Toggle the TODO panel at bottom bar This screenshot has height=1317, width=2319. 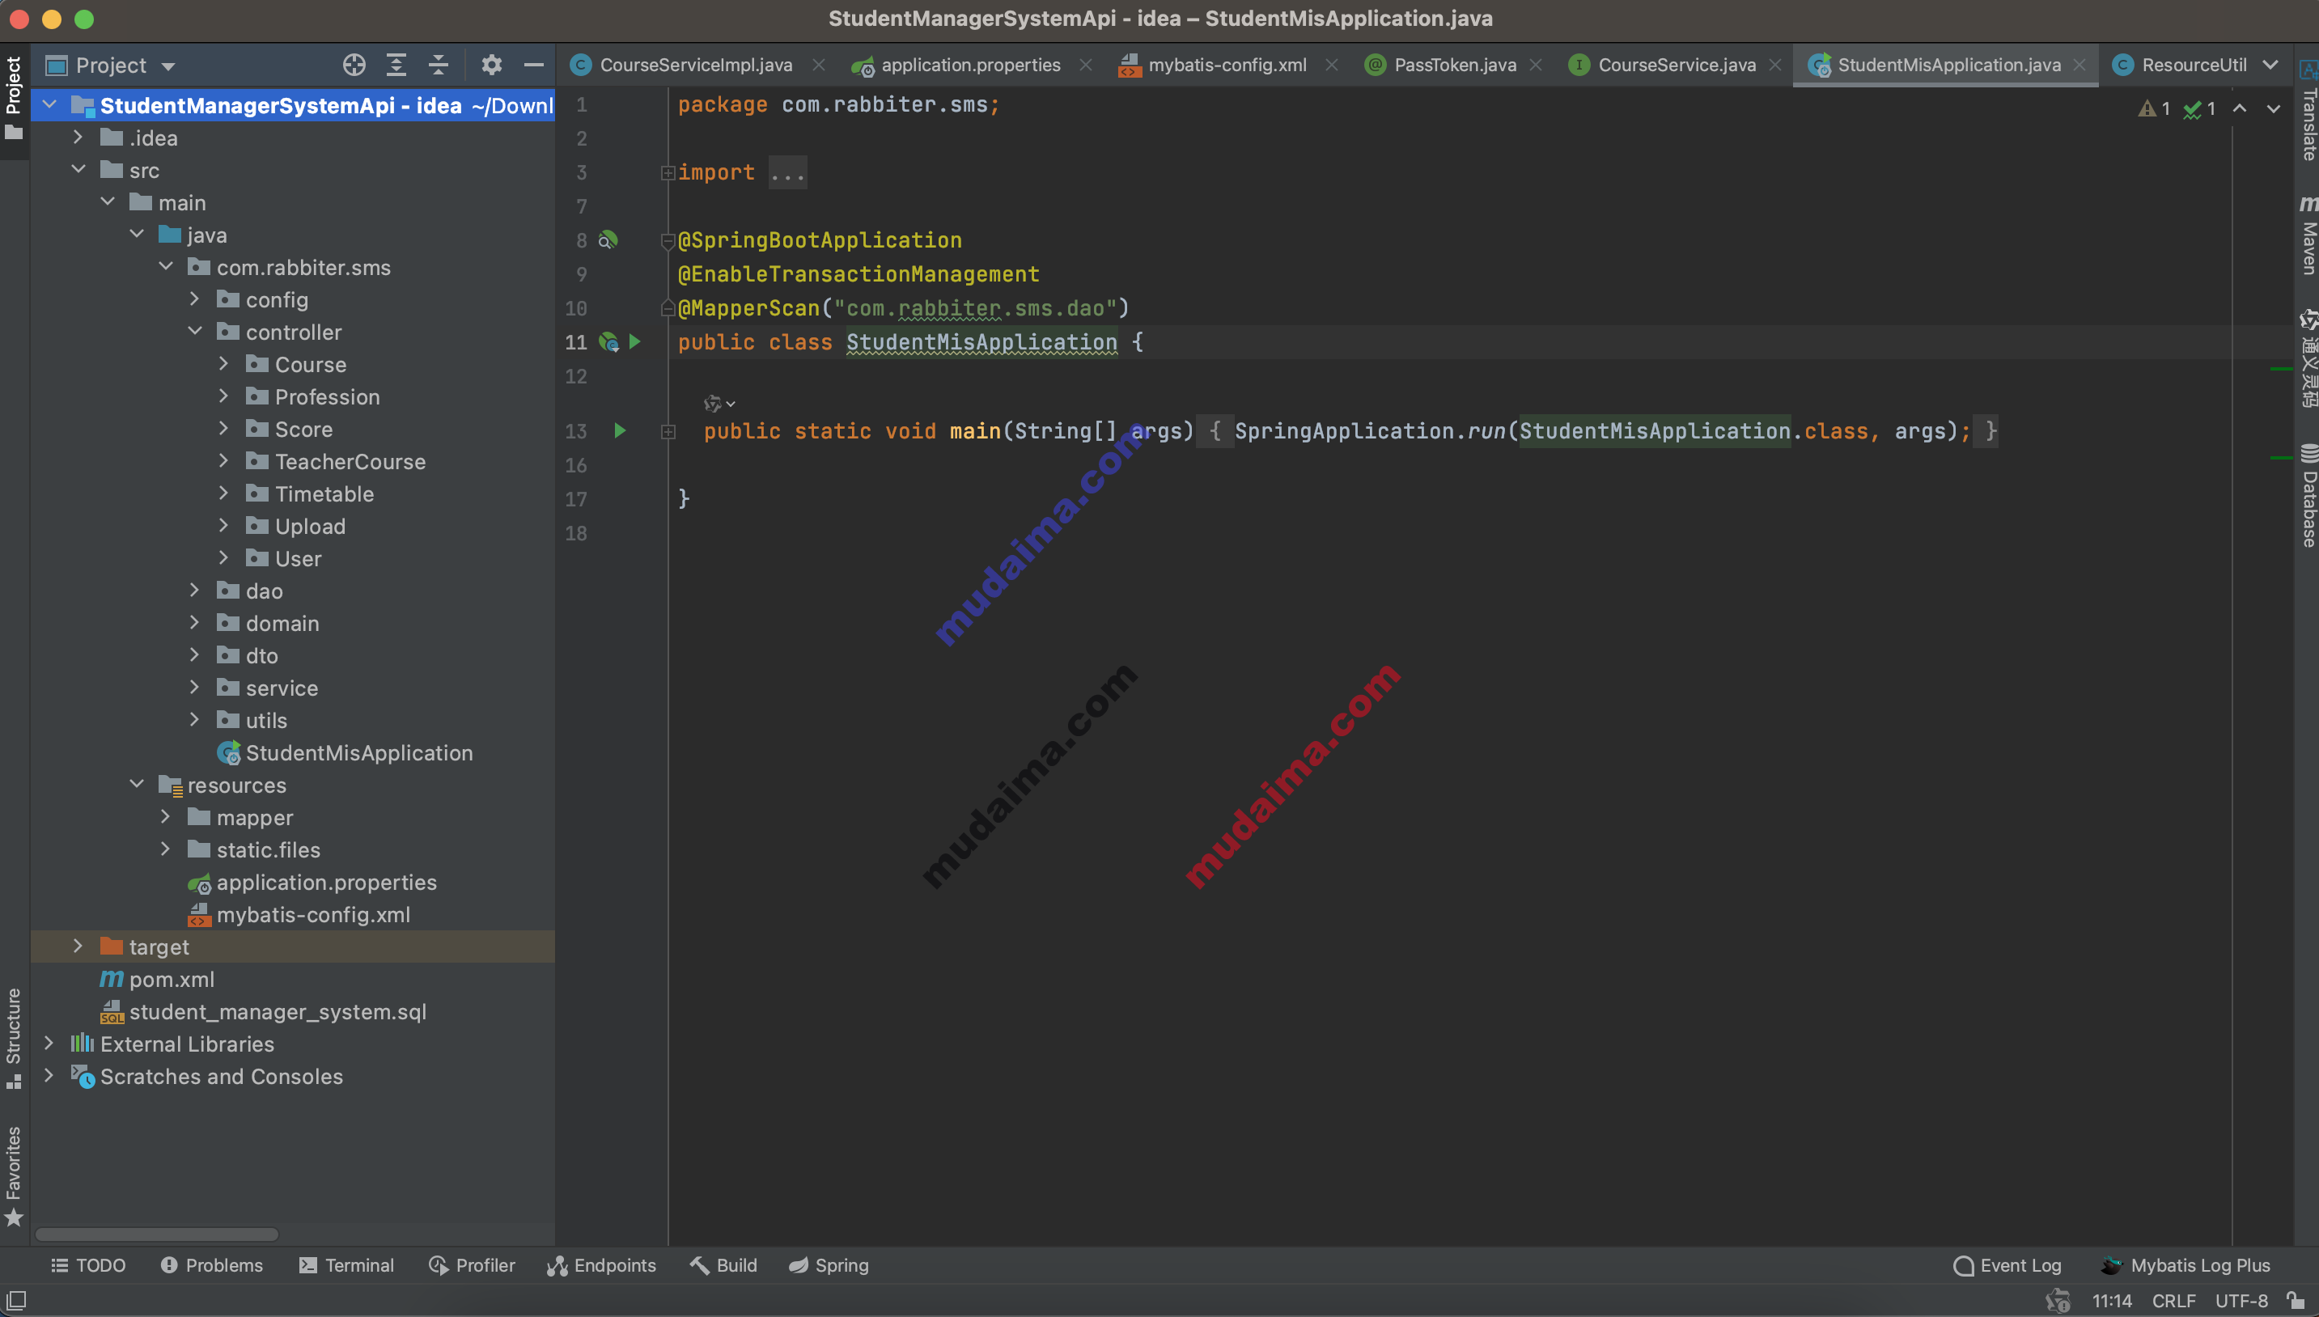86,1264
